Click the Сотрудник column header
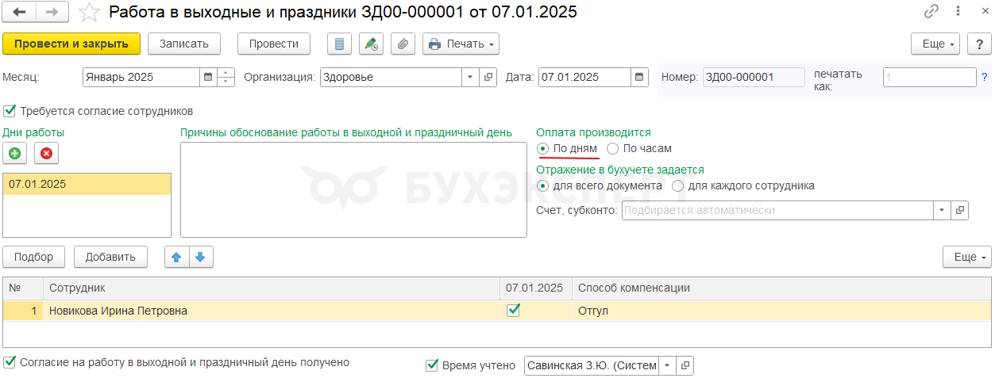995x378 pixels. (x=272, y=288)
